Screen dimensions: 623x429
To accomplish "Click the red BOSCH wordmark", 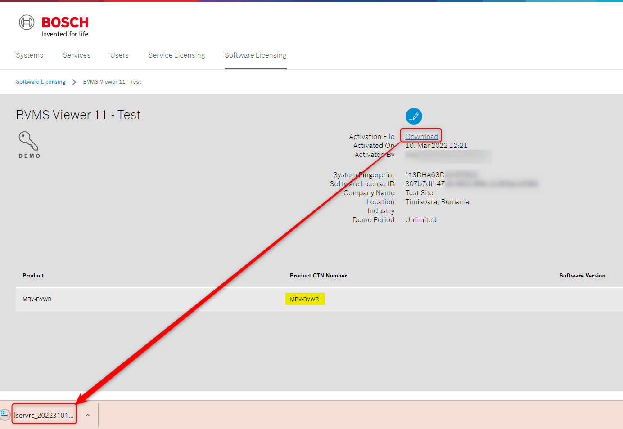I will point(65,22).
